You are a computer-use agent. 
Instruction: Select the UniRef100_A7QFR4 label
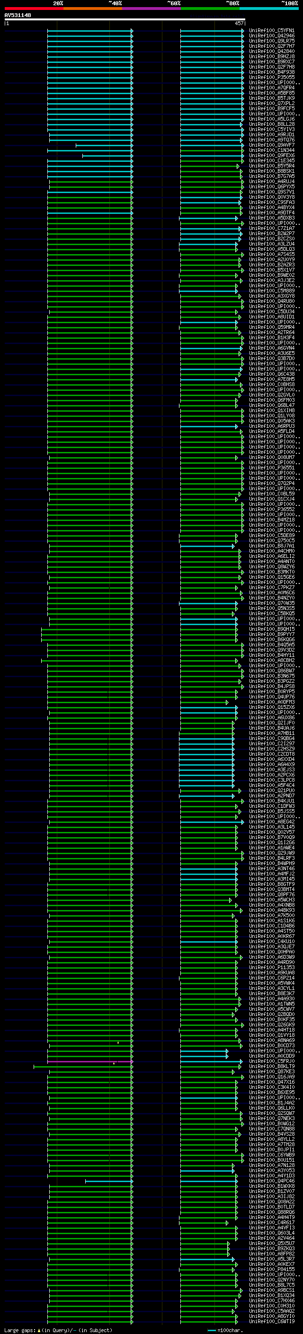[272, 88]
